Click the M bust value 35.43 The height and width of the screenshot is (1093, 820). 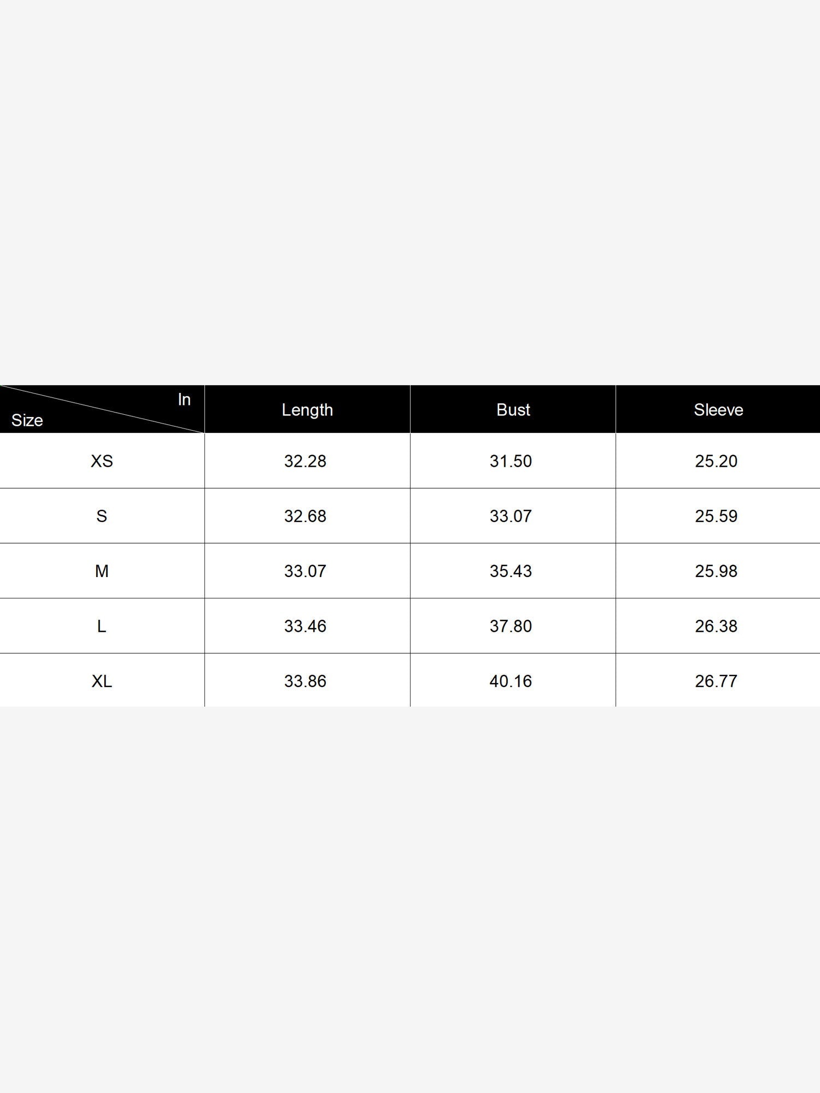point(511,571)
